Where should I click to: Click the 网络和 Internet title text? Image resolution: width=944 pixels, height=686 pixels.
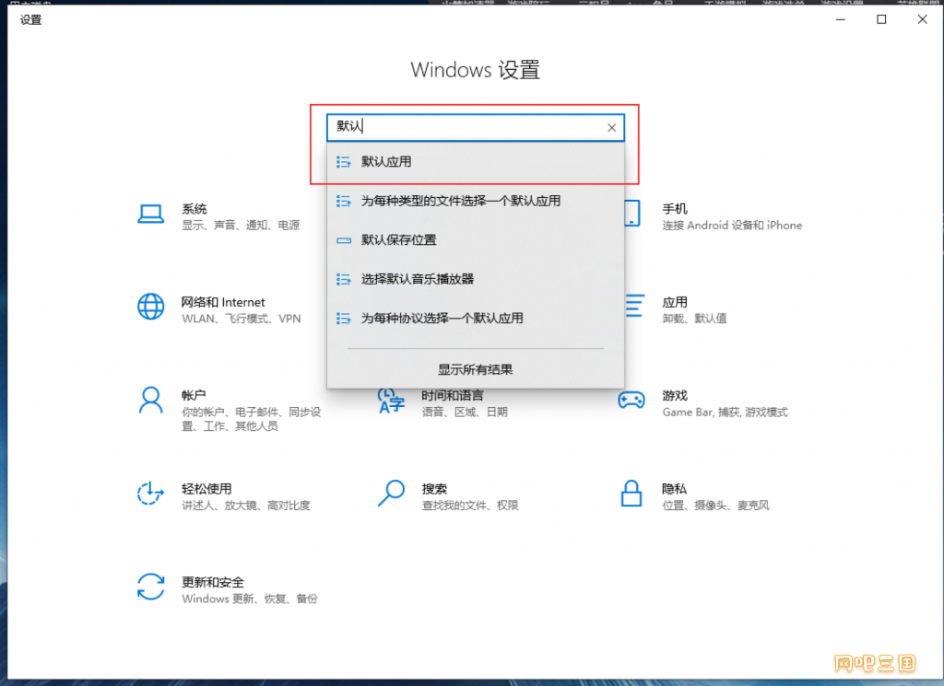223,302
